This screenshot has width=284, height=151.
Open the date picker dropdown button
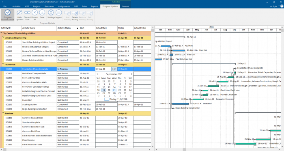(x=114, y=69)
